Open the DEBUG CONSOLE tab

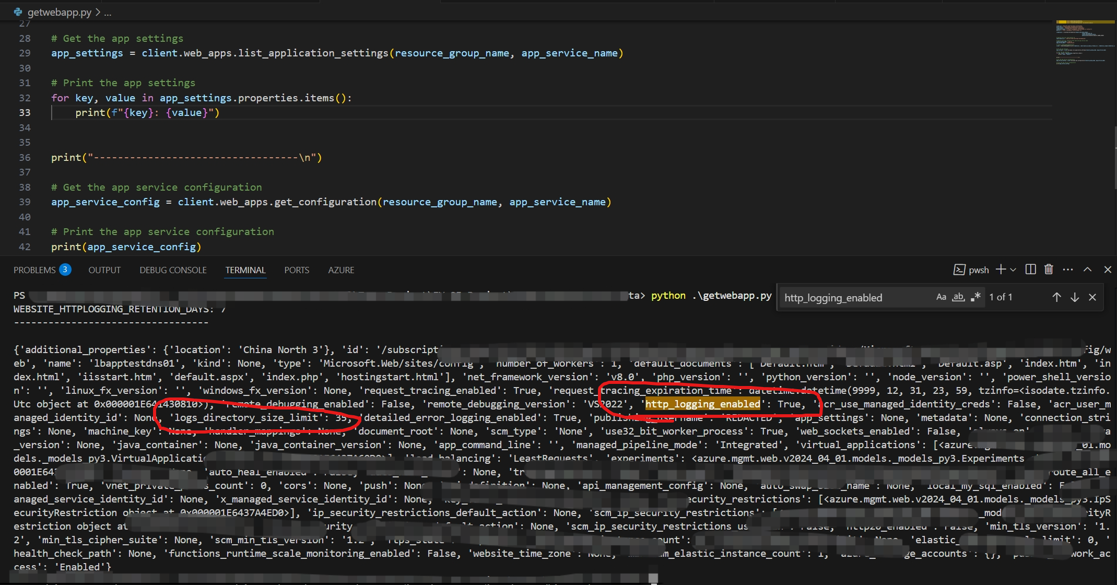coord(173,270)
